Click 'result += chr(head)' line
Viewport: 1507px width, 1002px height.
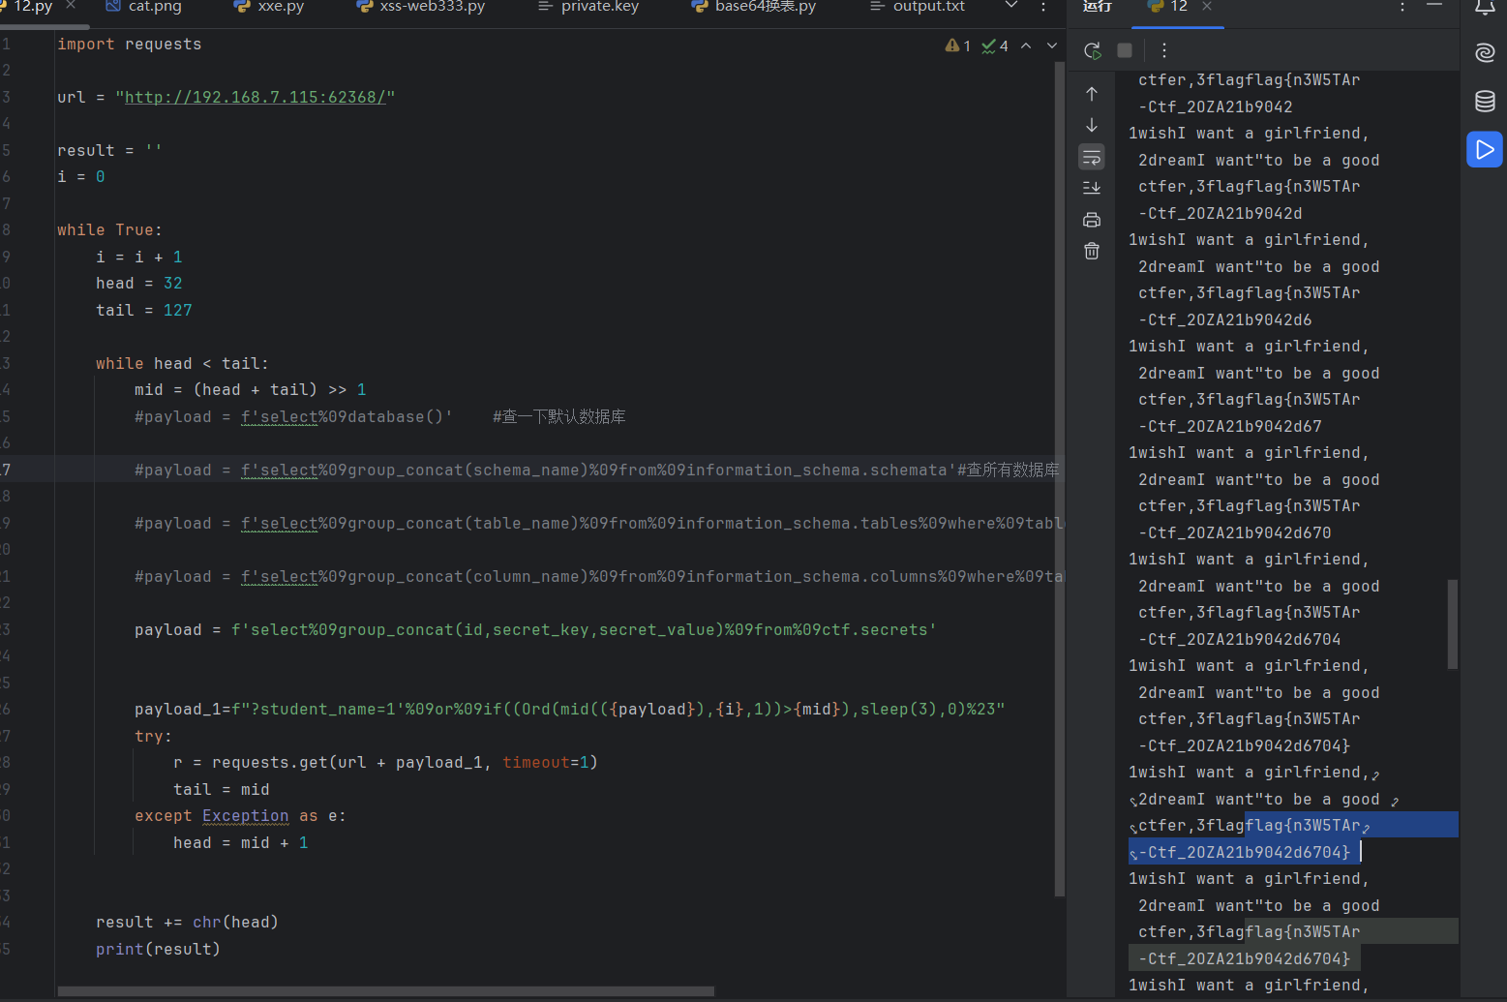(188, 923)
